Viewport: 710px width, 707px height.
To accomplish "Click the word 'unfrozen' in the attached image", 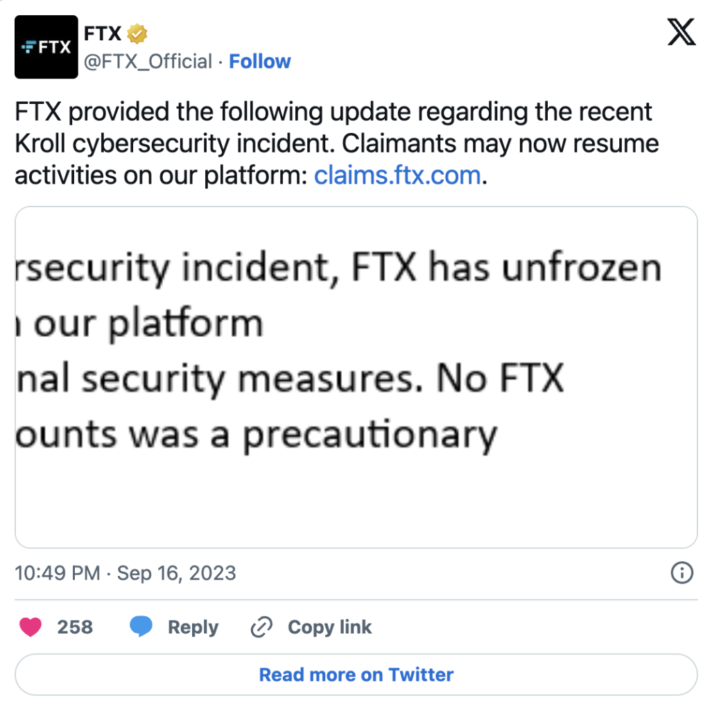I will (581, 268).
